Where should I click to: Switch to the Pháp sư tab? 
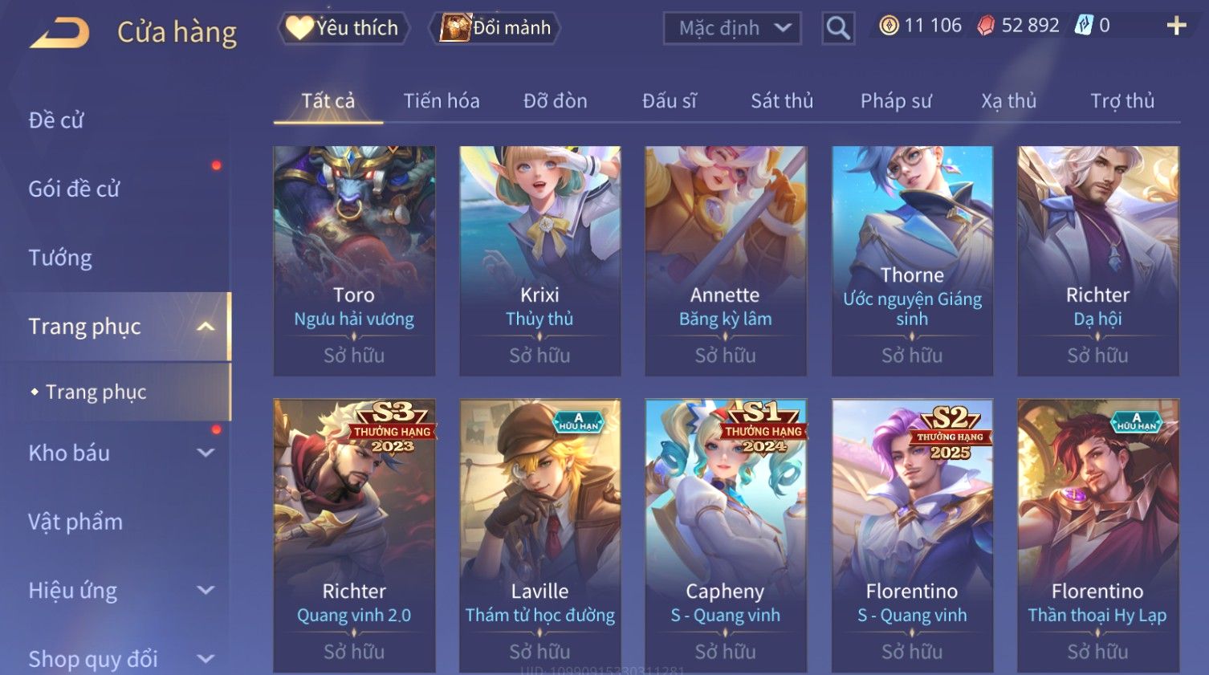pyautogui.click(x=896, y=101)
